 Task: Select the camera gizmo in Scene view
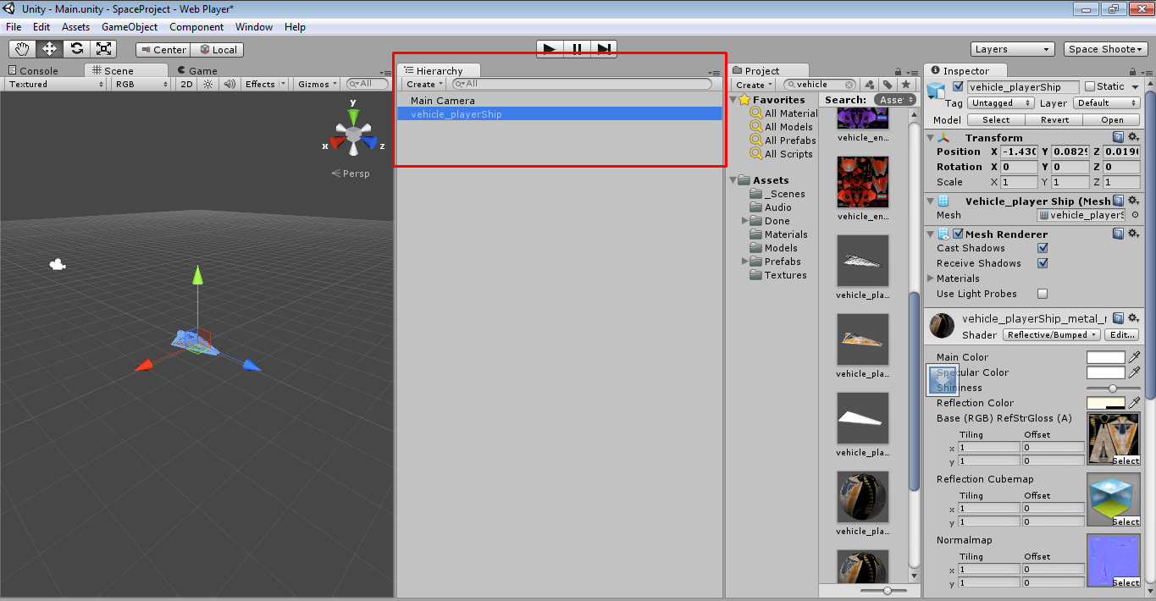(57, 264)
